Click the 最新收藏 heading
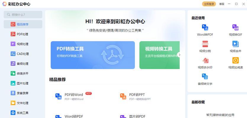 [198, 102]
